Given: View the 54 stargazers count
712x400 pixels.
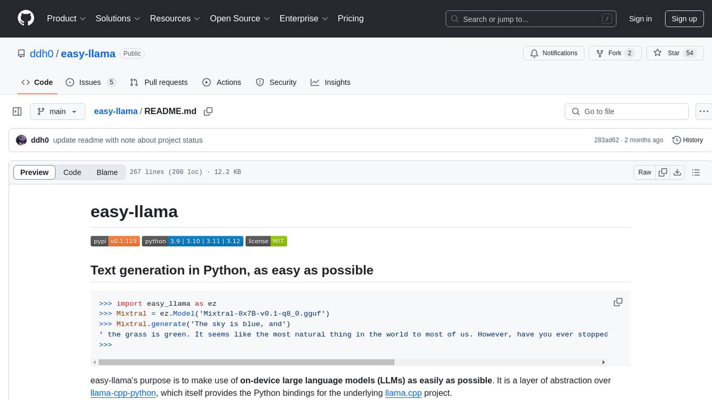Looking at the screenshot, I should tap(689, 53).
